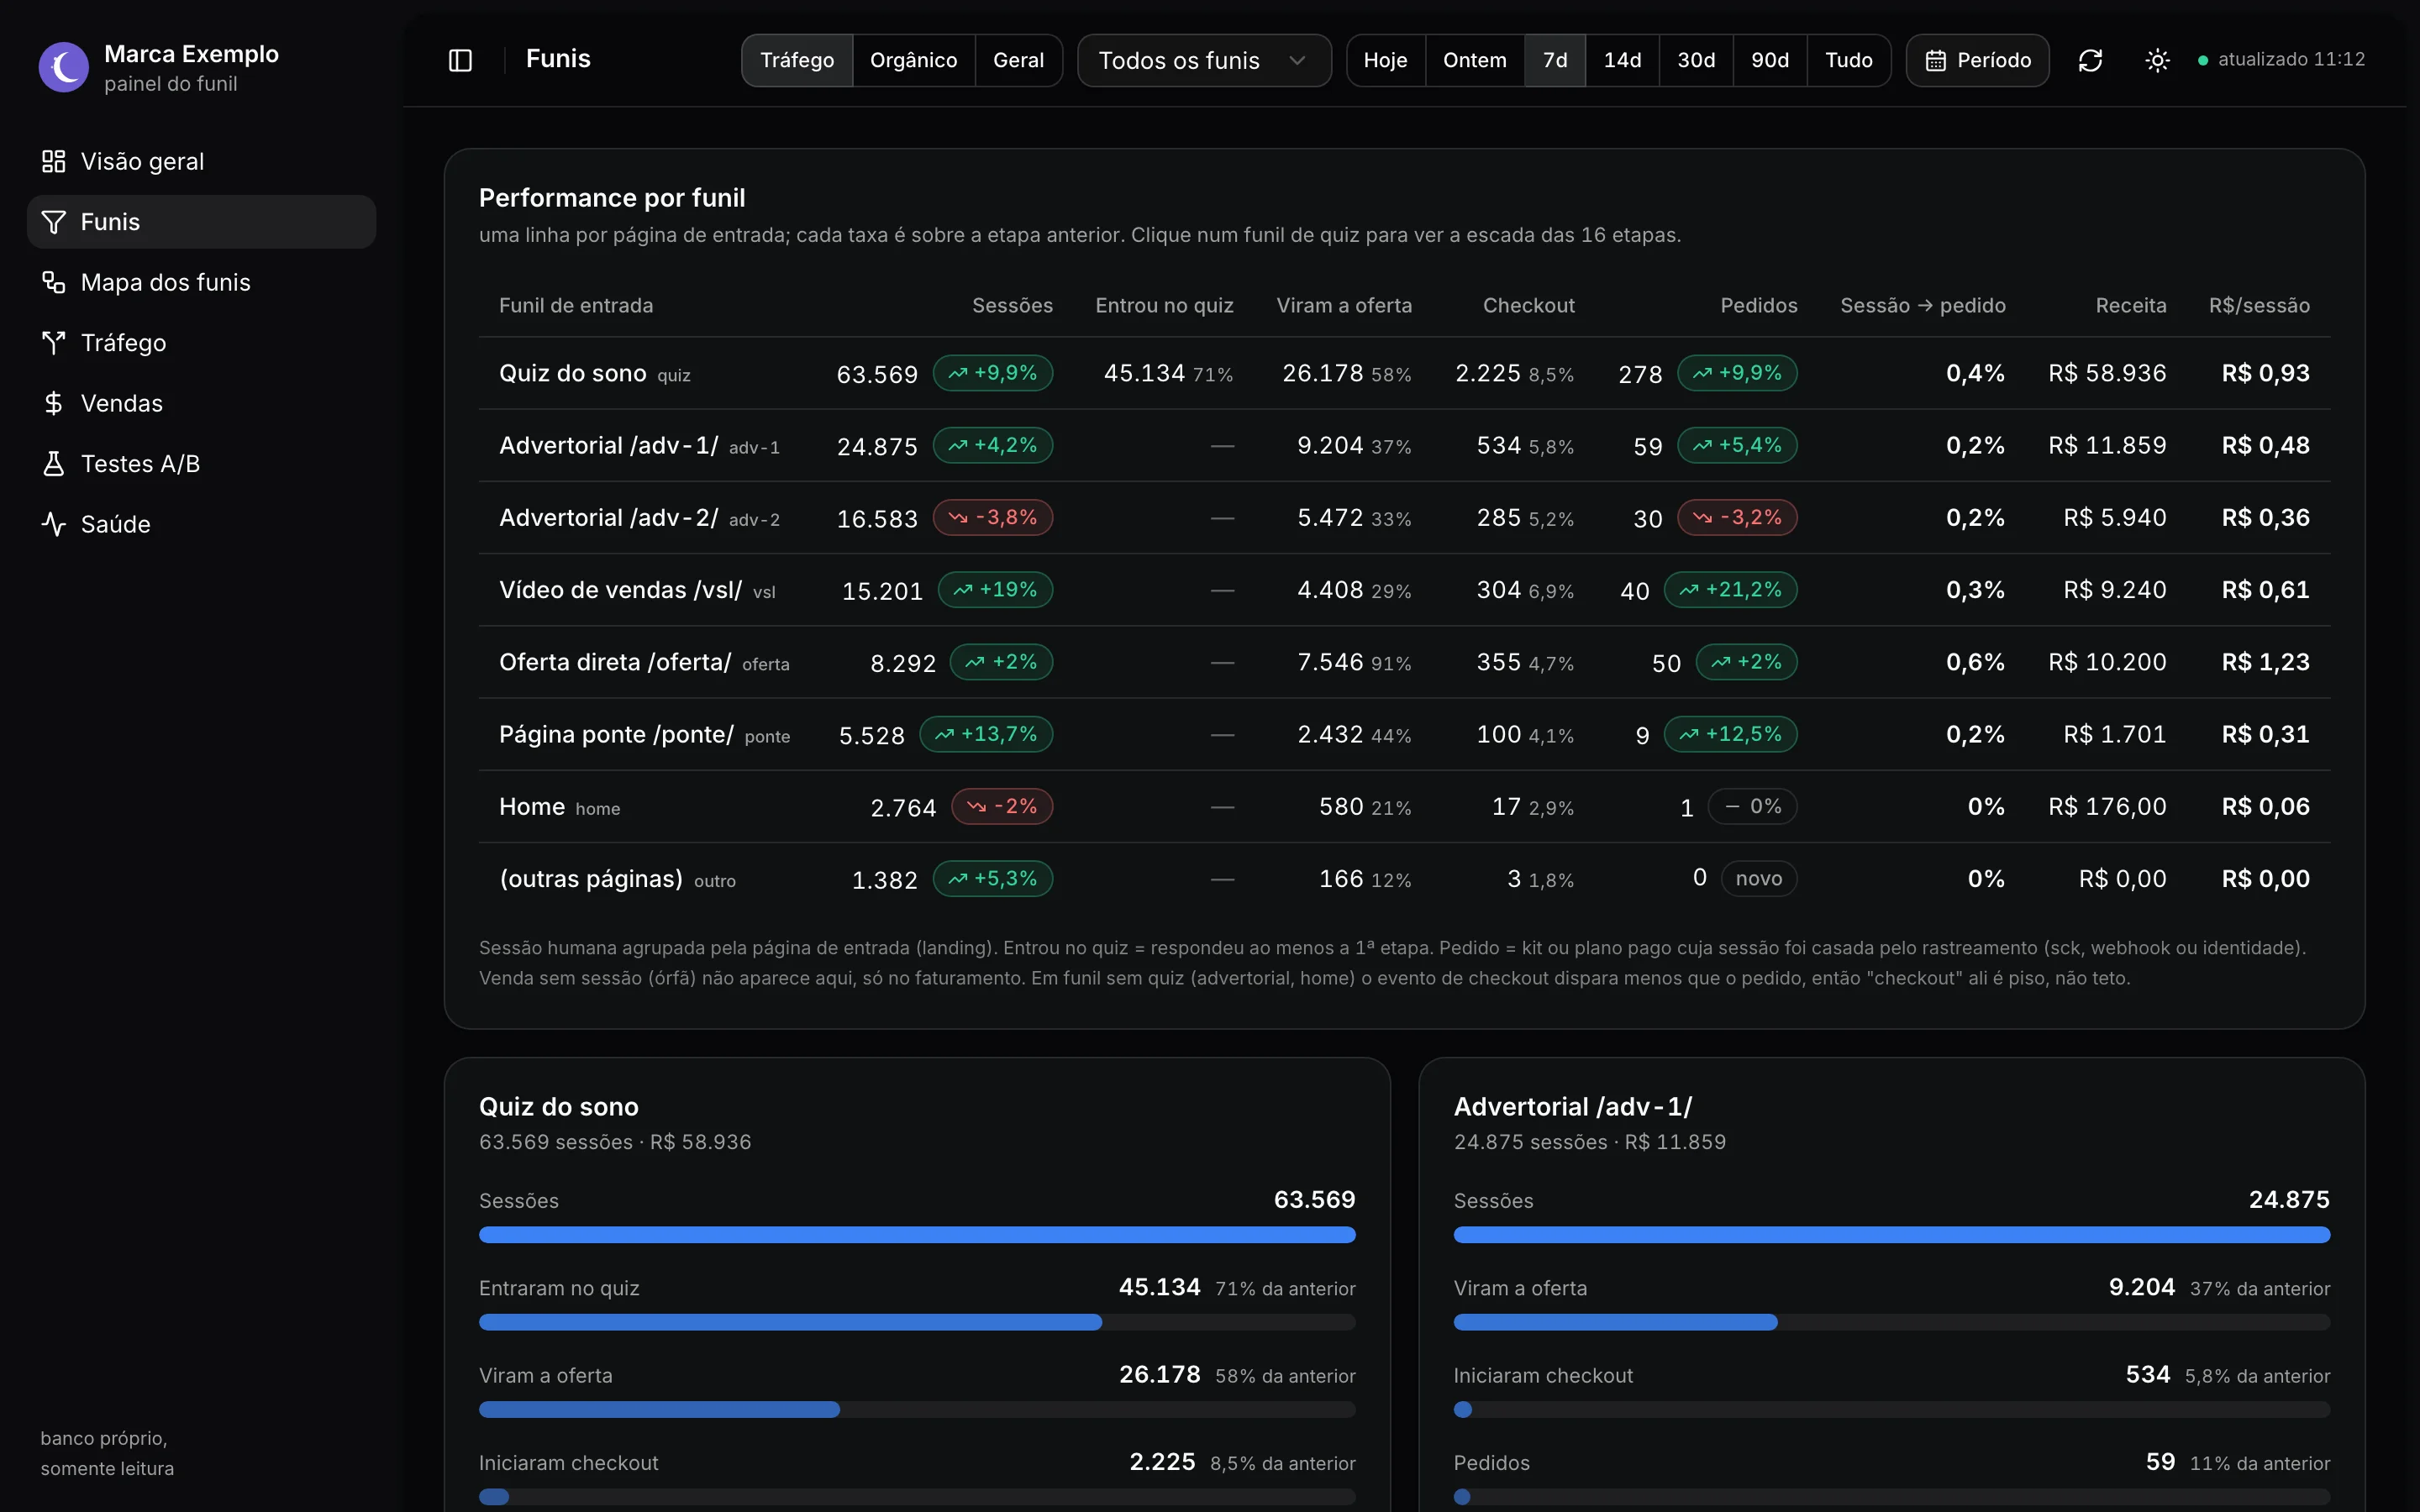Open the Período date picker
The width and height of the screenshot is (2420, 1512).
click(1977, 60)
